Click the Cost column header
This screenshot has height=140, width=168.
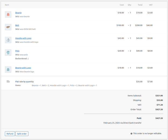click(x=122, y=5)
